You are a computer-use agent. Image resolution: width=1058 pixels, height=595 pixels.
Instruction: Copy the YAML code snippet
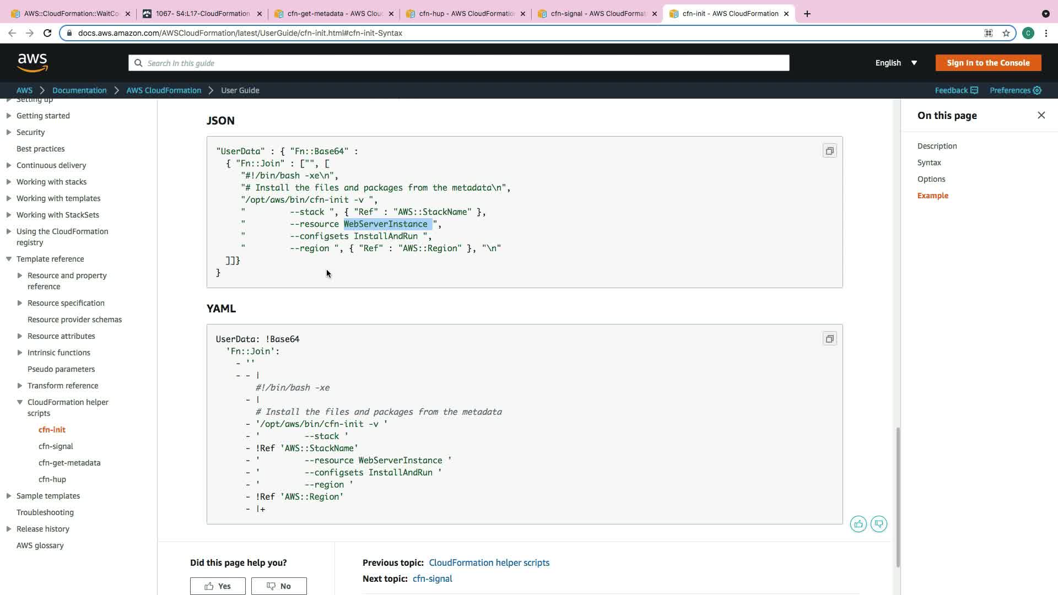point(829,339)
